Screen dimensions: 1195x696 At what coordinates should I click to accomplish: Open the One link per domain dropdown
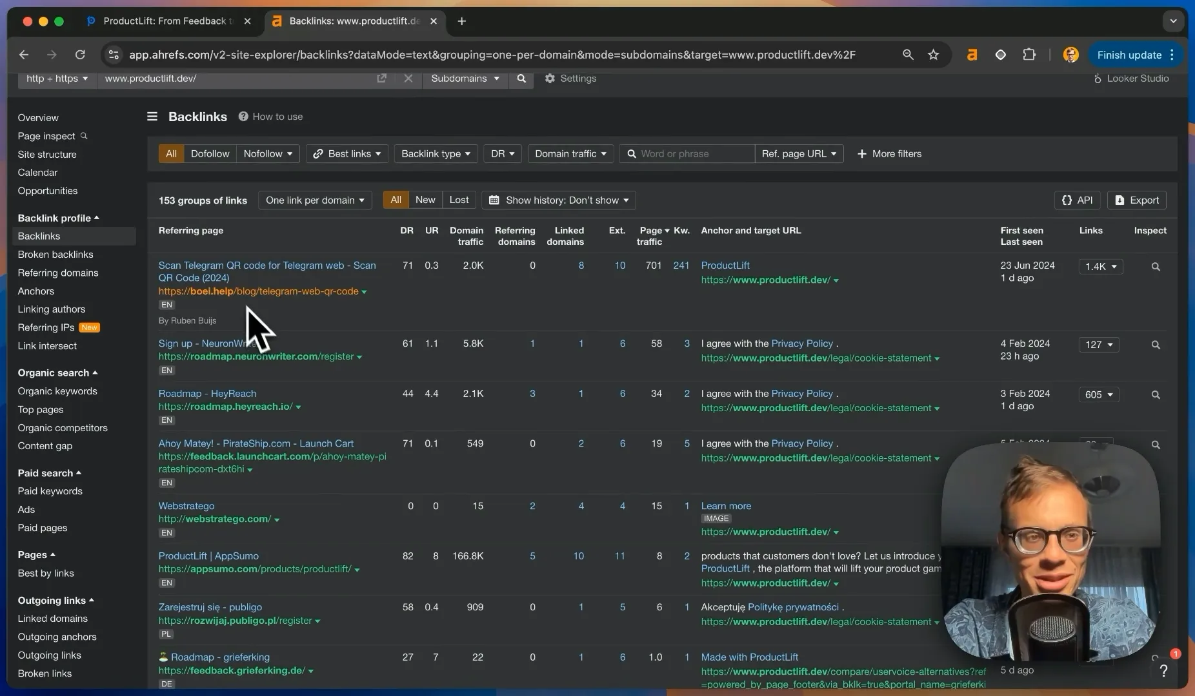(315, 200)
